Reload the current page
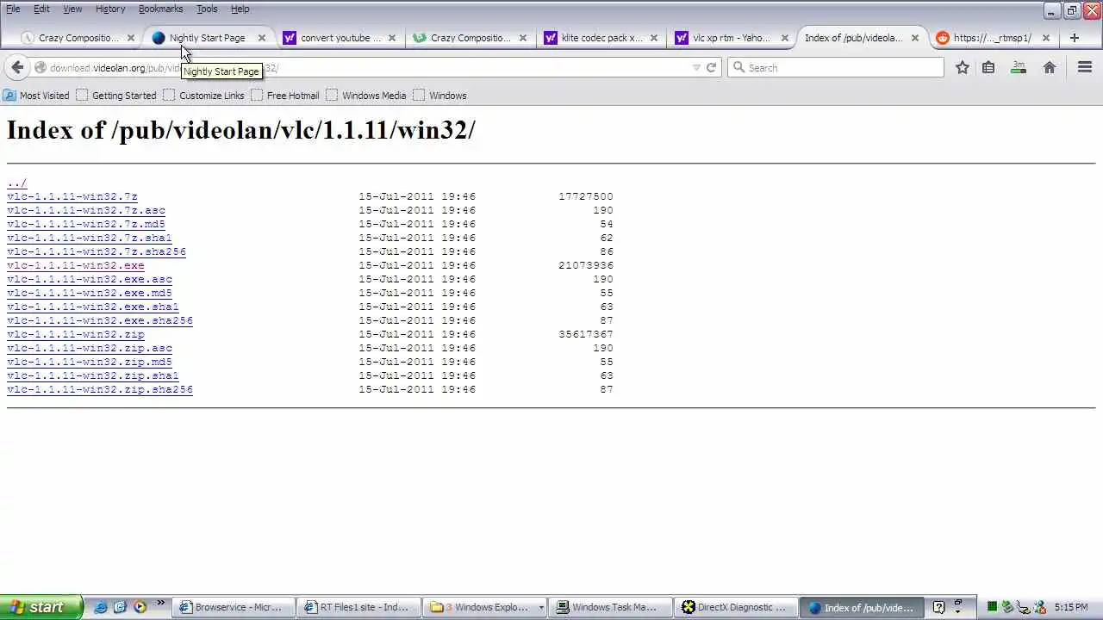 [x=712, y=67]
